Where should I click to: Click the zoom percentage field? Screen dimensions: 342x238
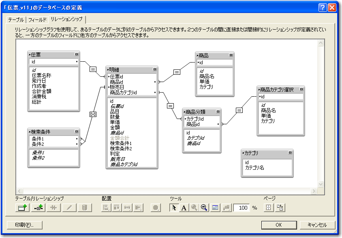coord(242,208)
